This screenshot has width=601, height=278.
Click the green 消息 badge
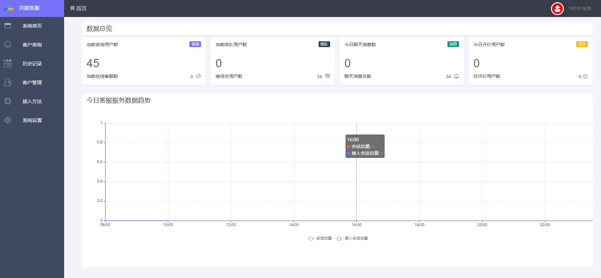(453, 44)
